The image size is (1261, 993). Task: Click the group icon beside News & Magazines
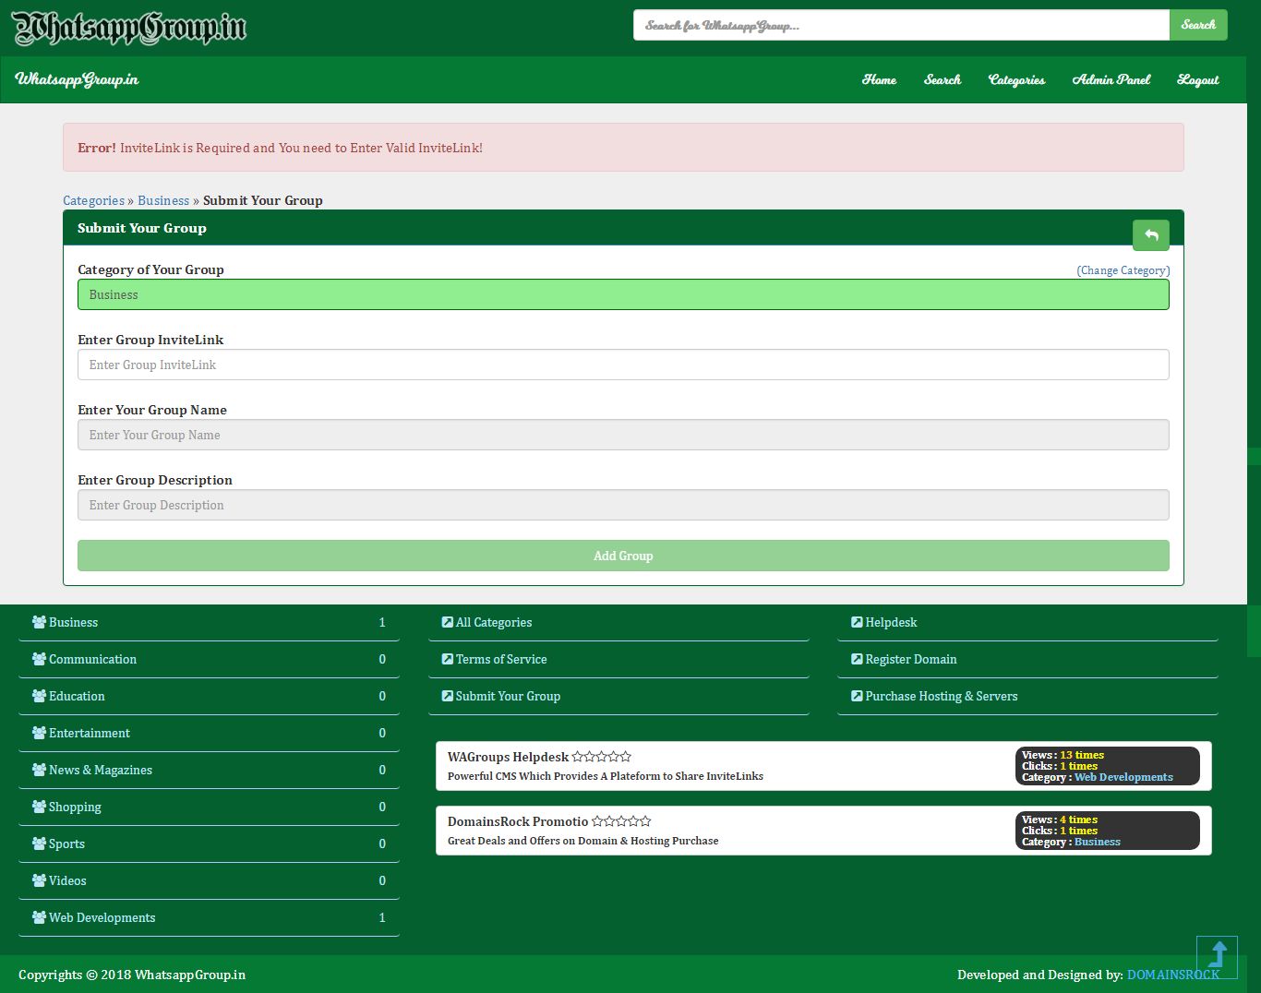tap(39, 770)
